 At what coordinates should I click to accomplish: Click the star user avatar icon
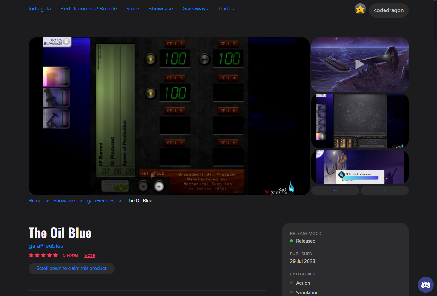360,9
